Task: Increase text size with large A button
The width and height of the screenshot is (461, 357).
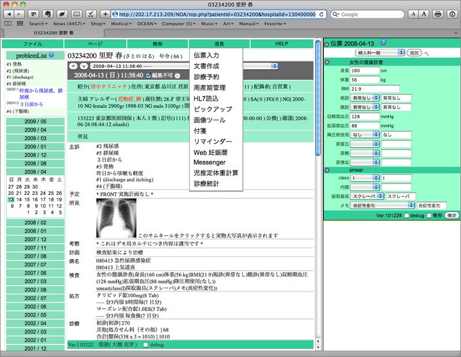Action: pyautogui.click(x=424, y=14)
